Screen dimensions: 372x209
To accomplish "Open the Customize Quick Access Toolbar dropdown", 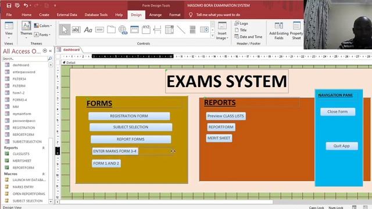I will coord(55,5).
